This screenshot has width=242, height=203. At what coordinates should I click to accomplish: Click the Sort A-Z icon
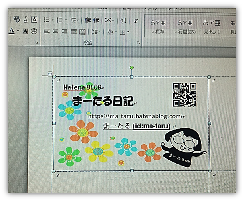tap(123, 21)
